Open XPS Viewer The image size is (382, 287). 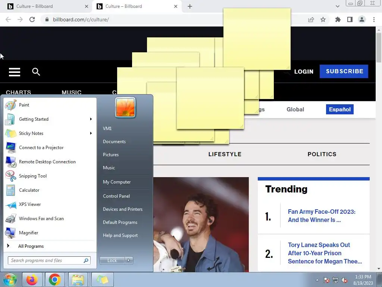coord(50,204)
